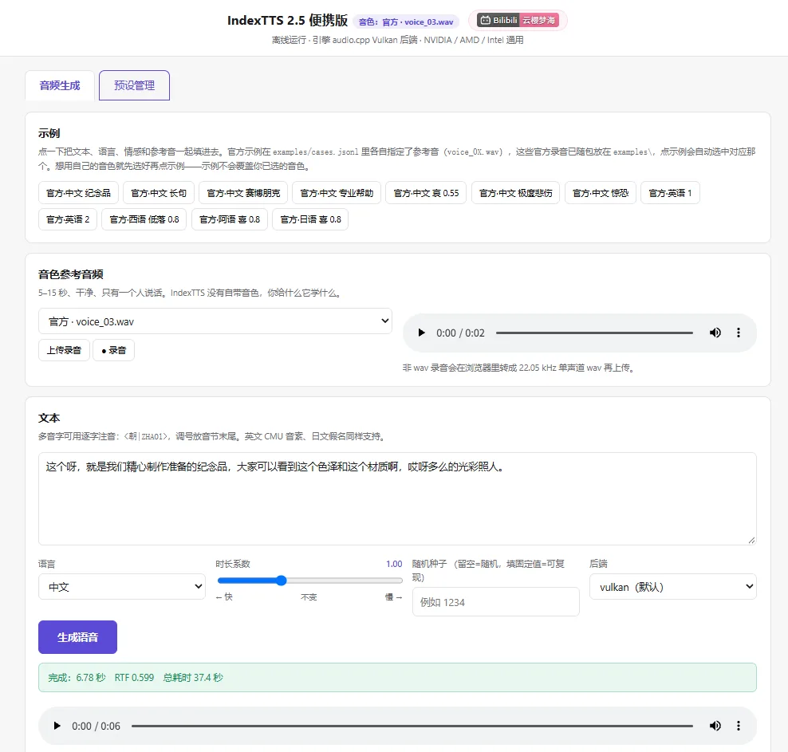The image size is (788, 752).
Task: Open reference audio player more-options menu
Action: tap(739, 333)
